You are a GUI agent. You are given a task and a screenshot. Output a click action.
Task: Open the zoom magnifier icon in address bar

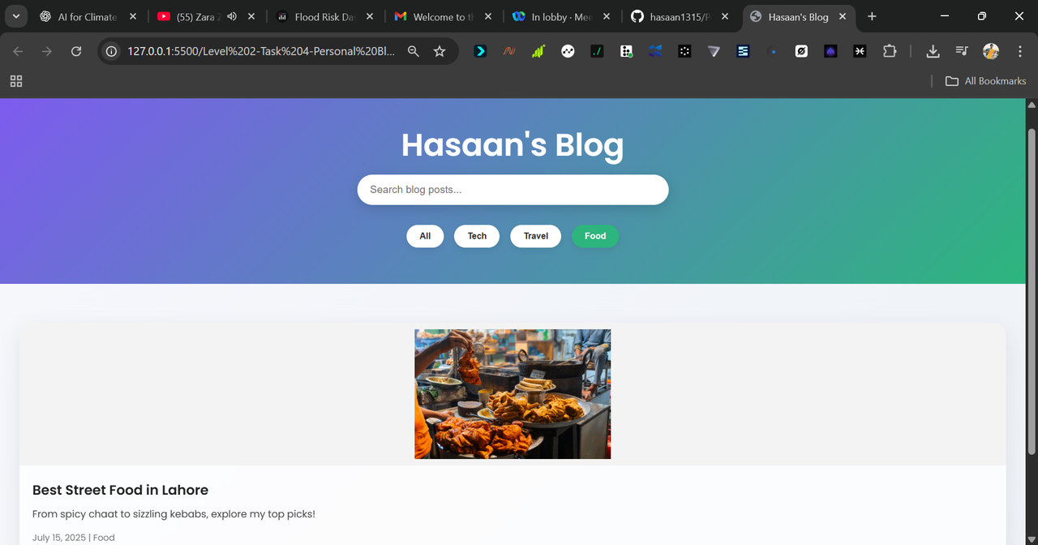pos(414,51)
